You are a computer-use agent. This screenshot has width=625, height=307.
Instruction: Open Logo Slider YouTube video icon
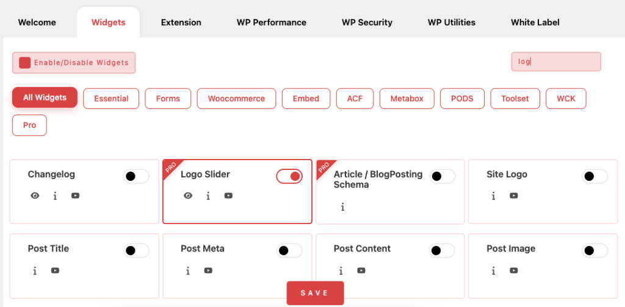pyautogui.click(x=228, y=196)
